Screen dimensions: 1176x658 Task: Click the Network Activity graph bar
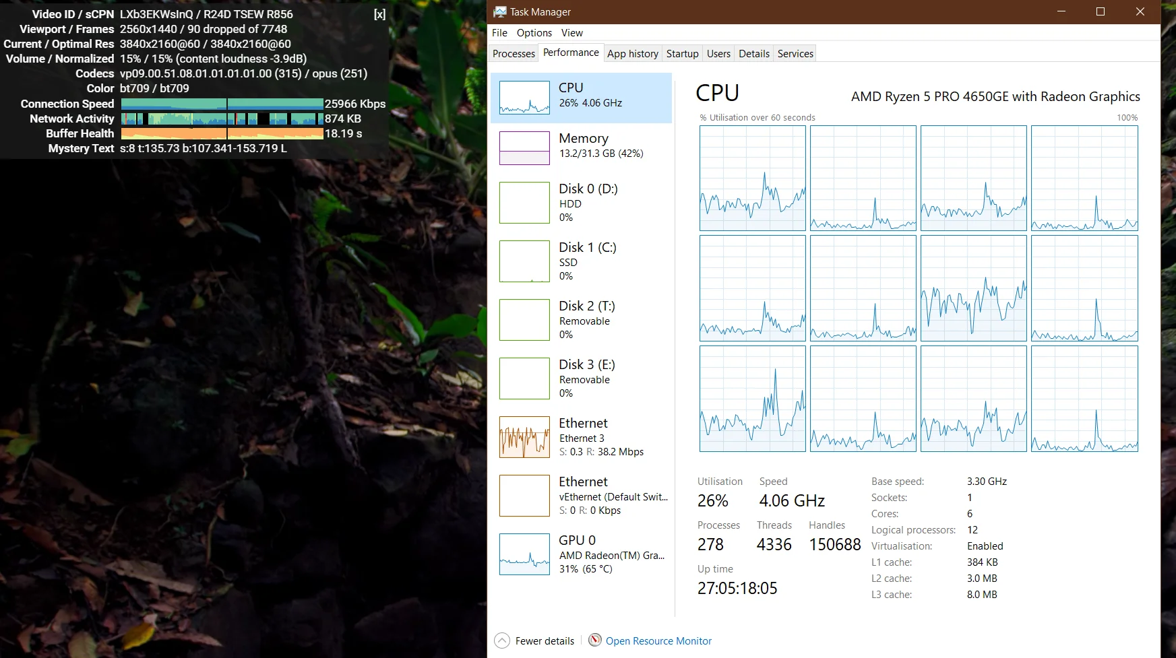tap(222, 119)
